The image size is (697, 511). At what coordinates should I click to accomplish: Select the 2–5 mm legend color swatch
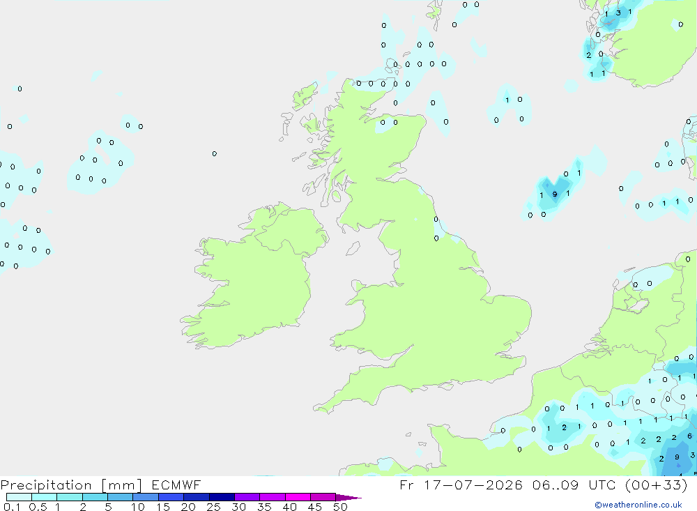pyautogui.click(x=95, y=497)
